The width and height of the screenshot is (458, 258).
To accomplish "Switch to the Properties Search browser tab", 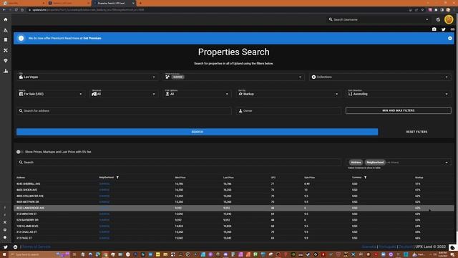I will coord(113,3).
